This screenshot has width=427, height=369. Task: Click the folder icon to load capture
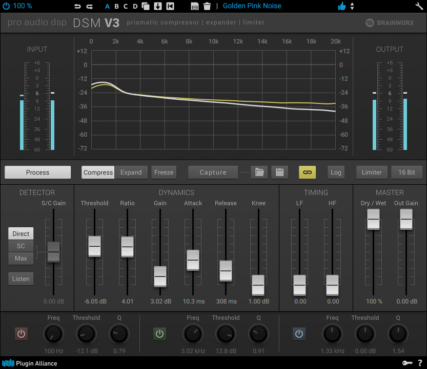[259, 172]
